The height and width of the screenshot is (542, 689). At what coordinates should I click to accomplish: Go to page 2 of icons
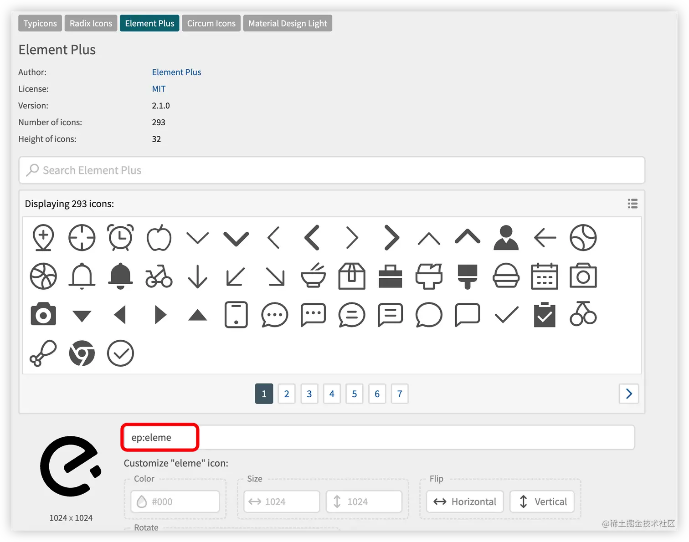click(x=287, y=394)
